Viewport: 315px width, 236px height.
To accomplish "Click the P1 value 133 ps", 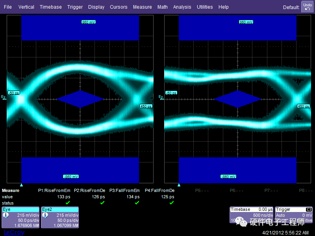I will click(64, 197).
